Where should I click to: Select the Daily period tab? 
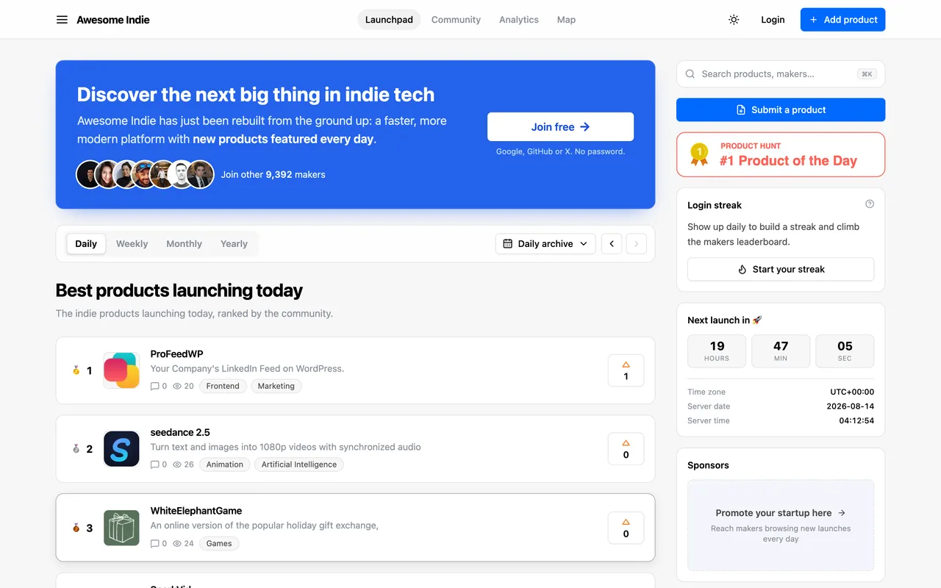click(86, 243)
